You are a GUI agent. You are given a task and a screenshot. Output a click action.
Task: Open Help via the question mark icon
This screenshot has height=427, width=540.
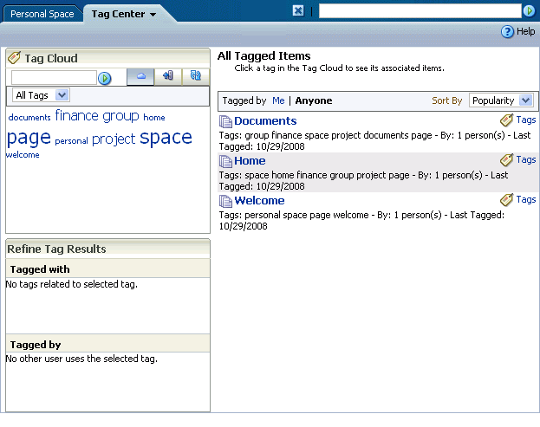(507, 32)
